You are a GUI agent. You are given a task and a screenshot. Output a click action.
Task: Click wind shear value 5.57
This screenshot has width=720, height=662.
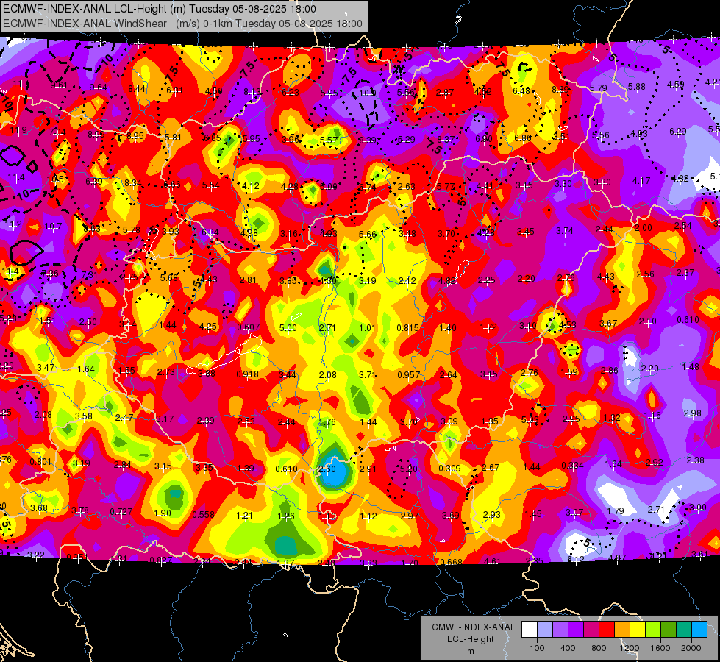329,140
